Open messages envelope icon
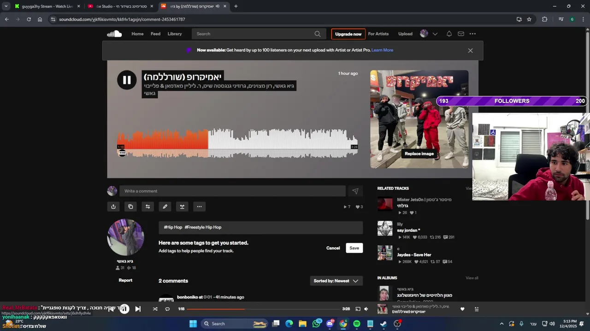Image resolution: width=590 pixels, height=331 pixels. [x=461, y=34]
